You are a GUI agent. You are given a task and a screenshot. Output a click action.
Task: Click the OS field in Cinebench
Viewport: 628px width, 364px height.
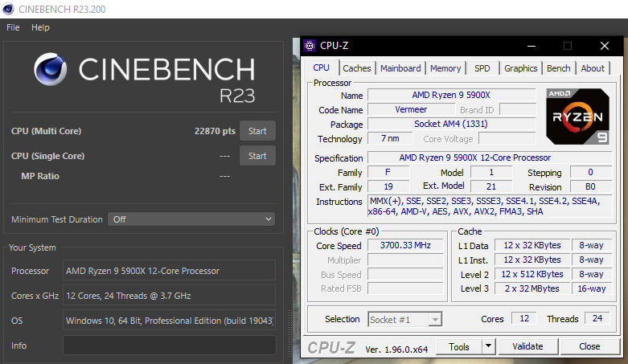coord(169,321)
